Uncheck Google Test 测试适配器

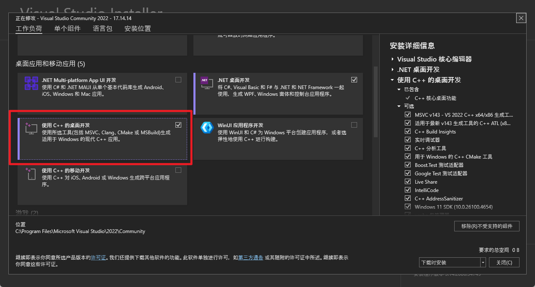point(408,173)
